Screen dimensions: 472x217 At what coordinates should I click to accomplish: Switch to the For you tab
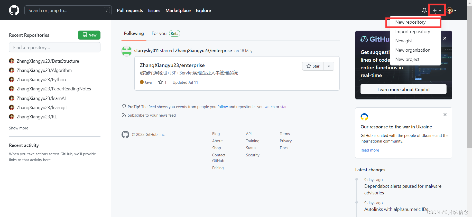click(159, 34)
